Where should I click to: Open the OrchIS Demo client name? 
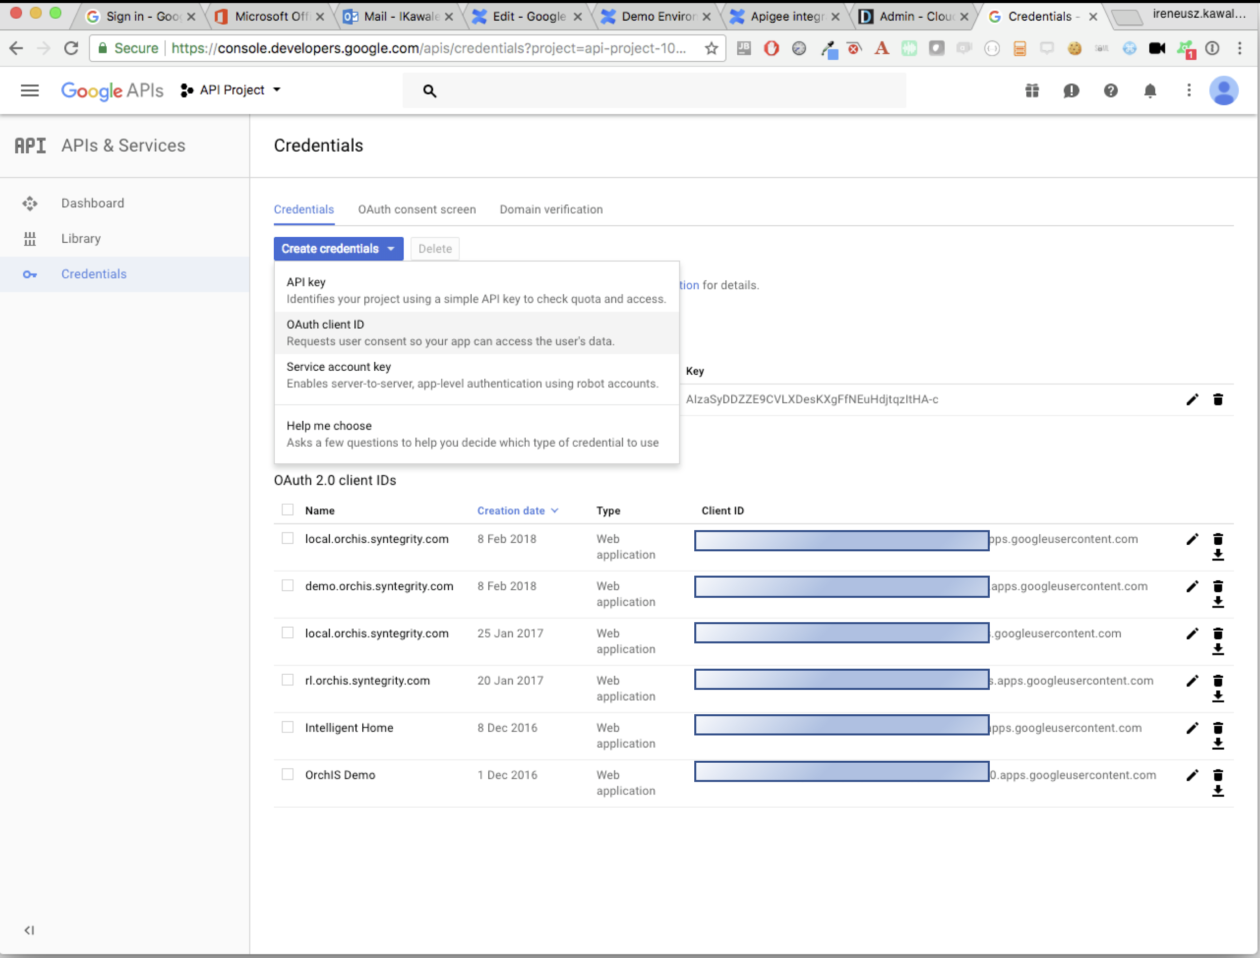(340, 775)
